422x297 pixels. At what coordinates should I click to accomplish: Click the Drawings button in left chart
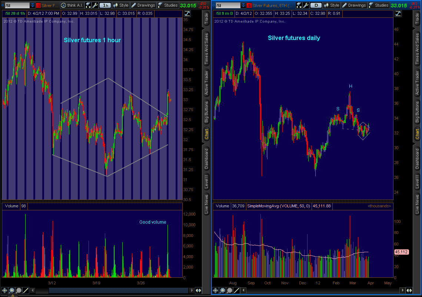point(143,5)
